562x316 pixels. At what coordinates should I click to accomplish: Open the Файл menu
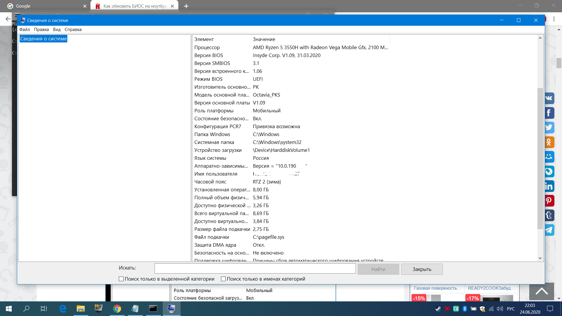25,30
